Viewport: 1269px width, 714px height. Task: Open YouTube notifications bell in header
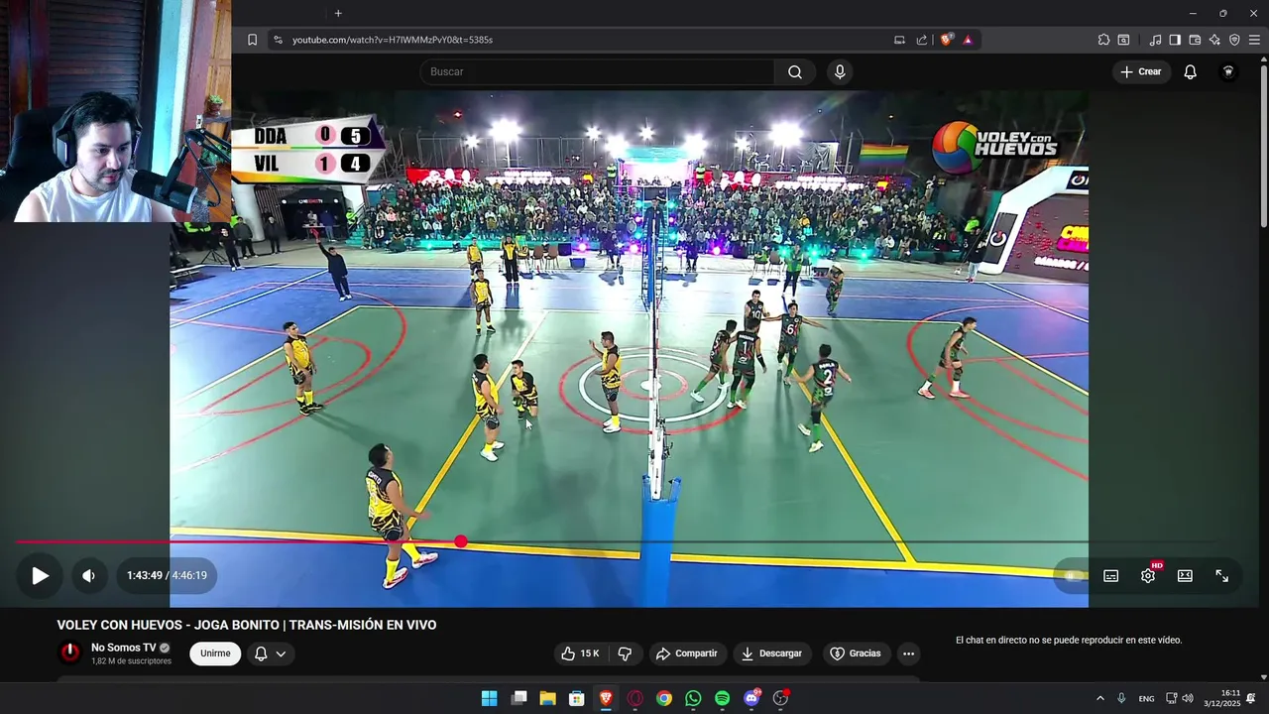click(1191, 71)
